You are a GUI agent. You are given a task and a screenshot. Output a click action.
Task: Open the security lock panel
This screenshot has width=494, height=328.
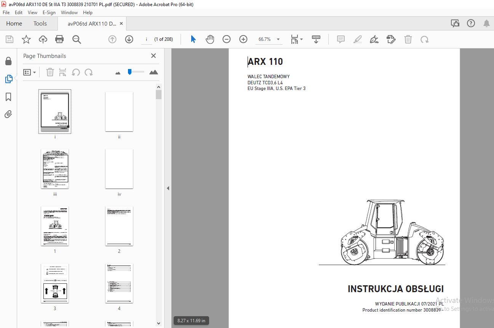[x=8, y=61]
